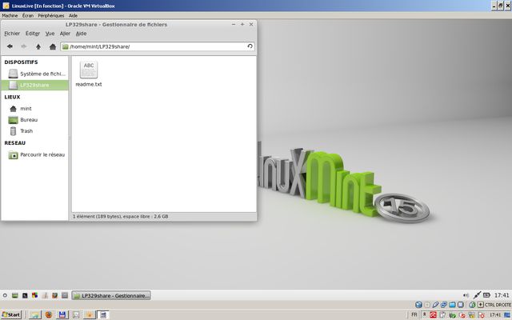Click VirtualBox network status icon

coord(443,305)
